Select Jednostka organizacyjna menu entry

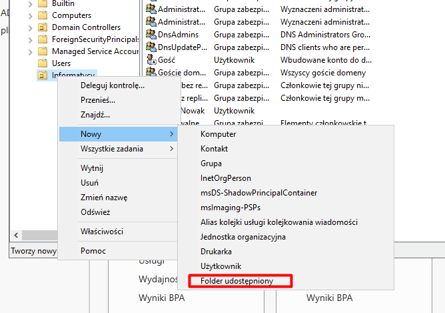pyautogui.click(x=242, y=237)
